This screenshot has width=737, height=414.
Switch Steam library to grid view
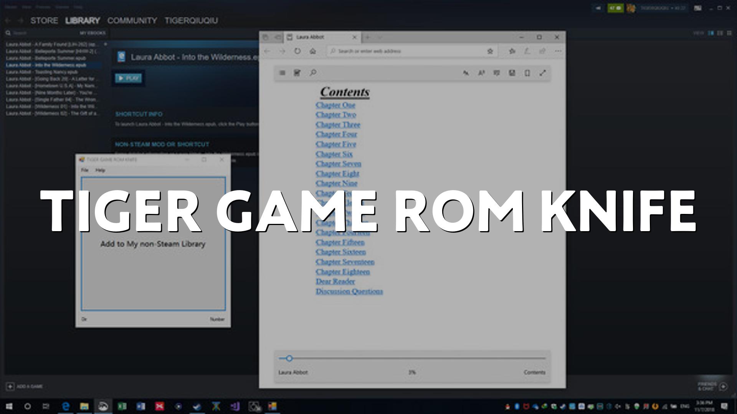(x=729, y=33)
